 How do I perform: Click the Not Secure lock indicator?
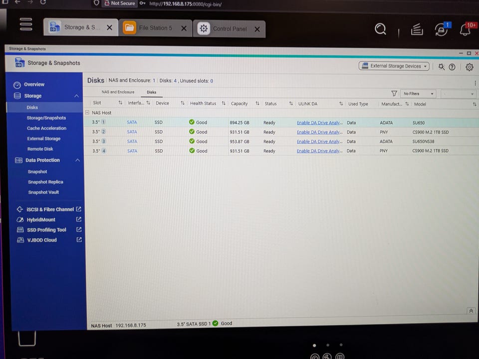(x=119, y=3)
